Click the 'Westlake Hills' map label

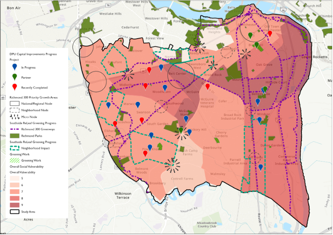pyautogui.click(x=110, y=14)
